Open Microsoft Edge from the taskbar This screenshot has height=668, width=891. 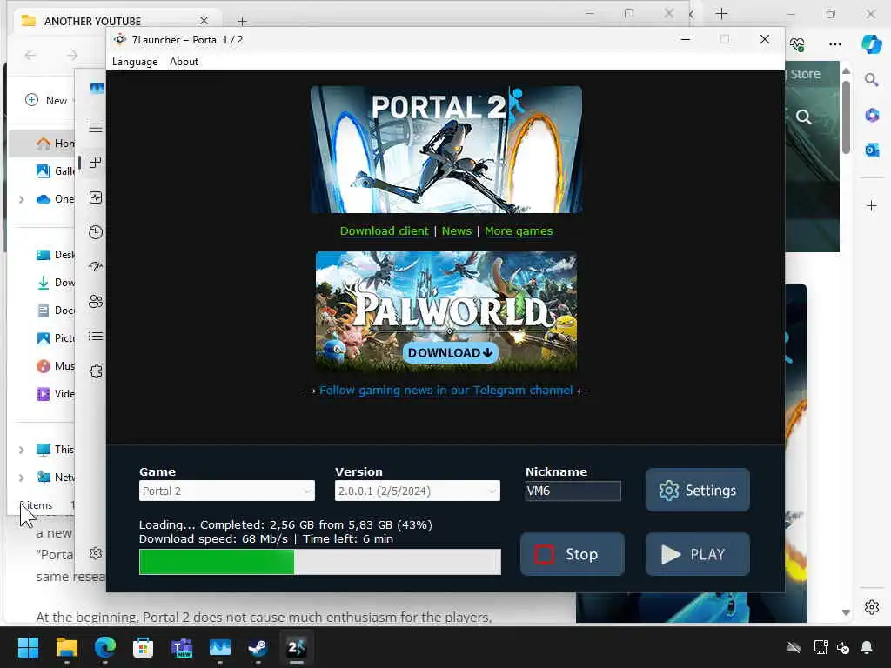[x=105, y=647]
